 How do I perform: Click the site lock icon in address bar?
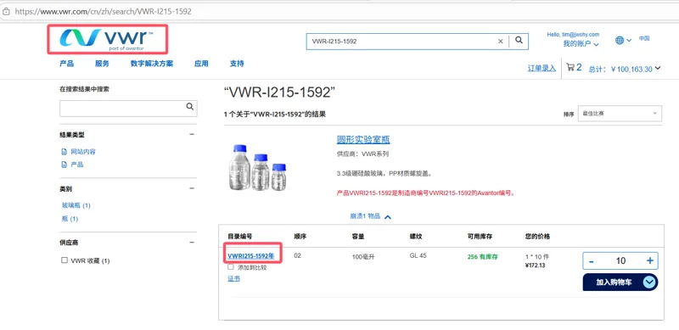click(7, 12)
